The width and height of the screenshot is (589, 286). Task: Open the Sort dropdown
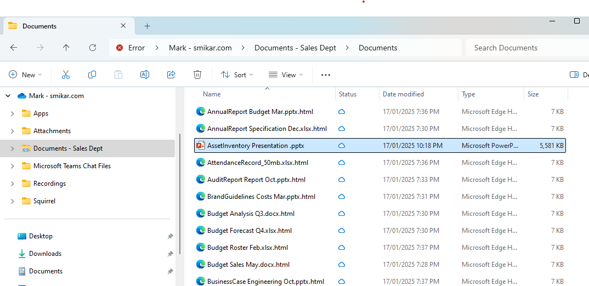pos(237,75)
